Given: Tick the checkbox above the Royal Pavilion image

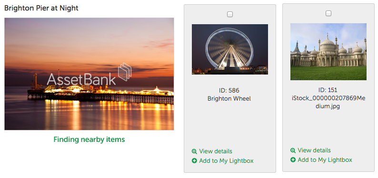Looking at the screenshot, I should (x=328, y=13).
